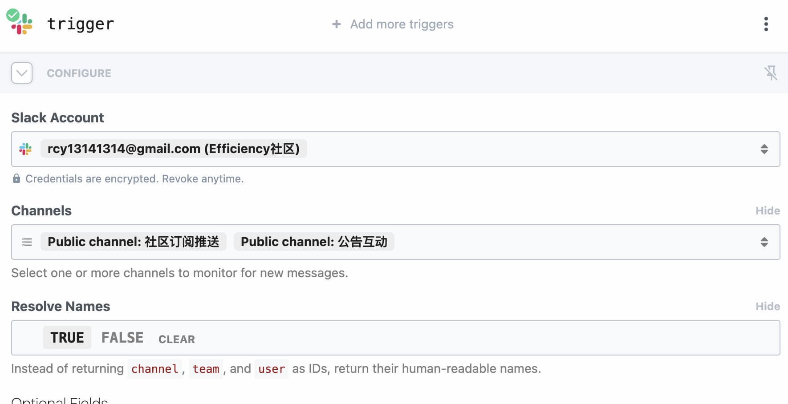Collapse the Configure section chevron
Image resolution: width=788 pixels, height=404 pixels.
click(x=22, y=73)
